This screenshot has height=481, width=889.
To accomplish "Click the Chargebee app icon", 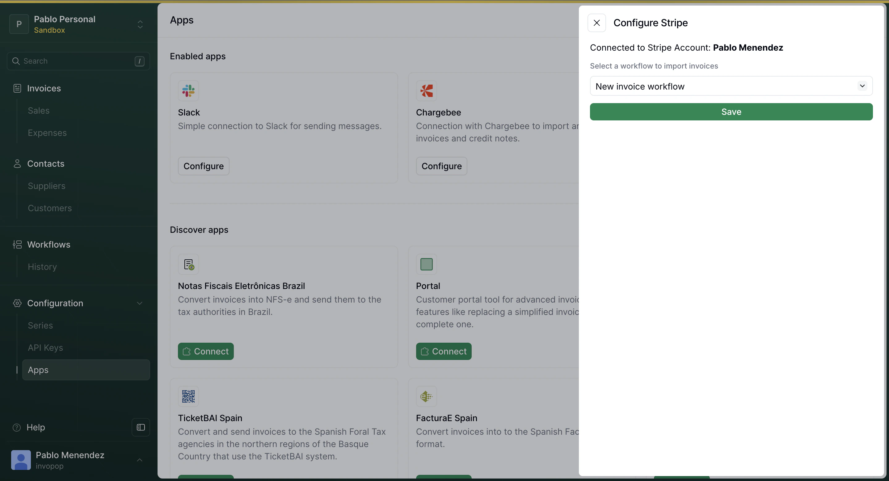I will pyautogui.click(x=426, y=91).
